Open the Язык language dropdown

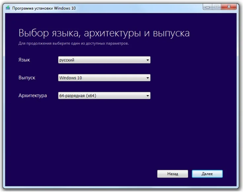104,60
